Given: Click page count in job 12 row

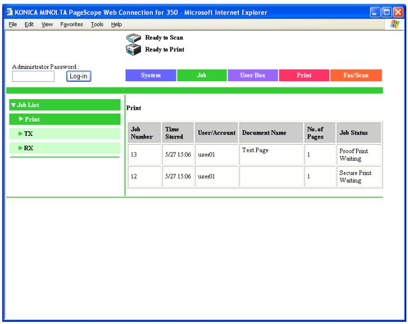Looking at the screenshot, I should (x=309, y=176).
